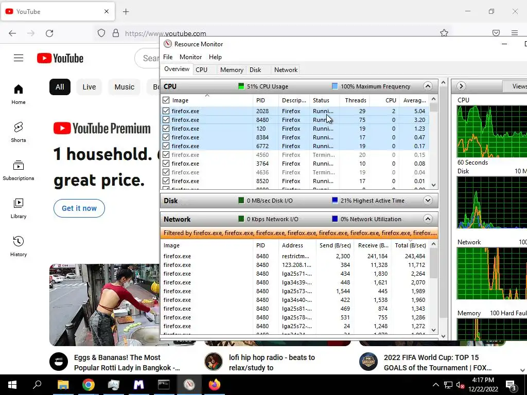Image resolution: width=527 pixels, height=395 pixels.
Task: Click FIFA World Cup video channel avatar
Action: pos(368,362)
